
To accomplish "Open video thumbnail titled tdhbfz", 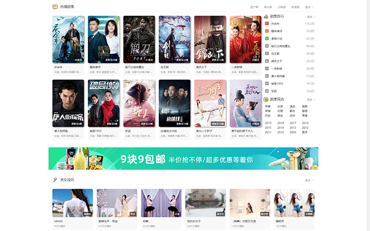I will point(73,203).
